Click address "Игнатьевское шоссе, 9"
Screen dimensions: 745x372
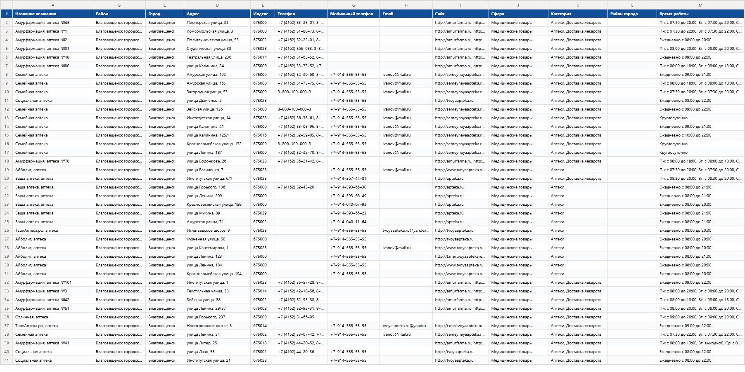pyautogui.click(x=217, y=231)
